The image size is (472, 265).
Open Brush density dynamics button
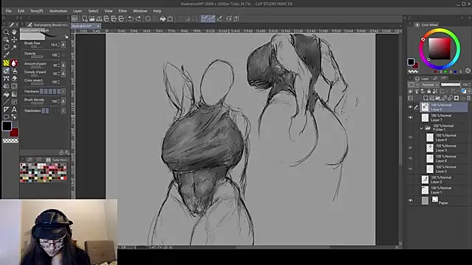(63, 102)
